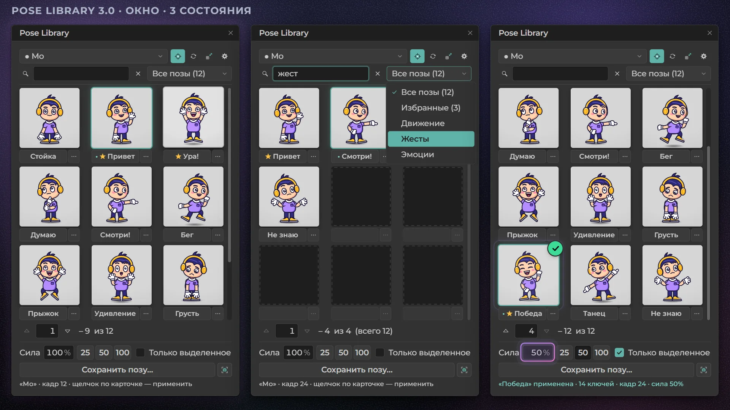Screen dimensions: 730x410
Task: Click Сохранить позу... in the right panel
Action: pyautogui.click(x=596, y=370)
